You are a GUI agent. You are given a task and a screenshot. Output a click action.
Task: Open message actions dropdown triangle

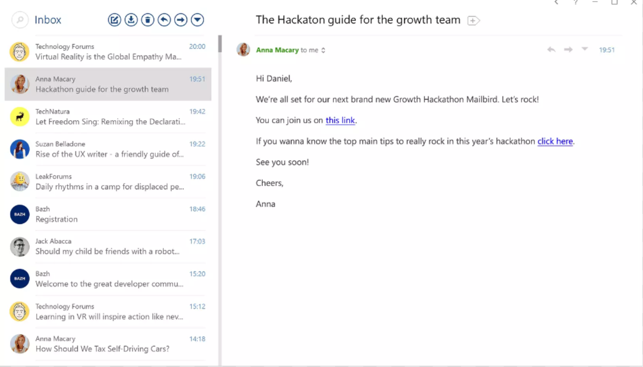(585, 49)
